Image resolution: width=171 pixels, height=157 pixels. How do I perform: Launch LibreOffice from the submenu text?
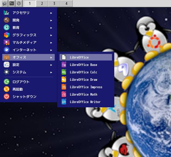click(79, 57)
